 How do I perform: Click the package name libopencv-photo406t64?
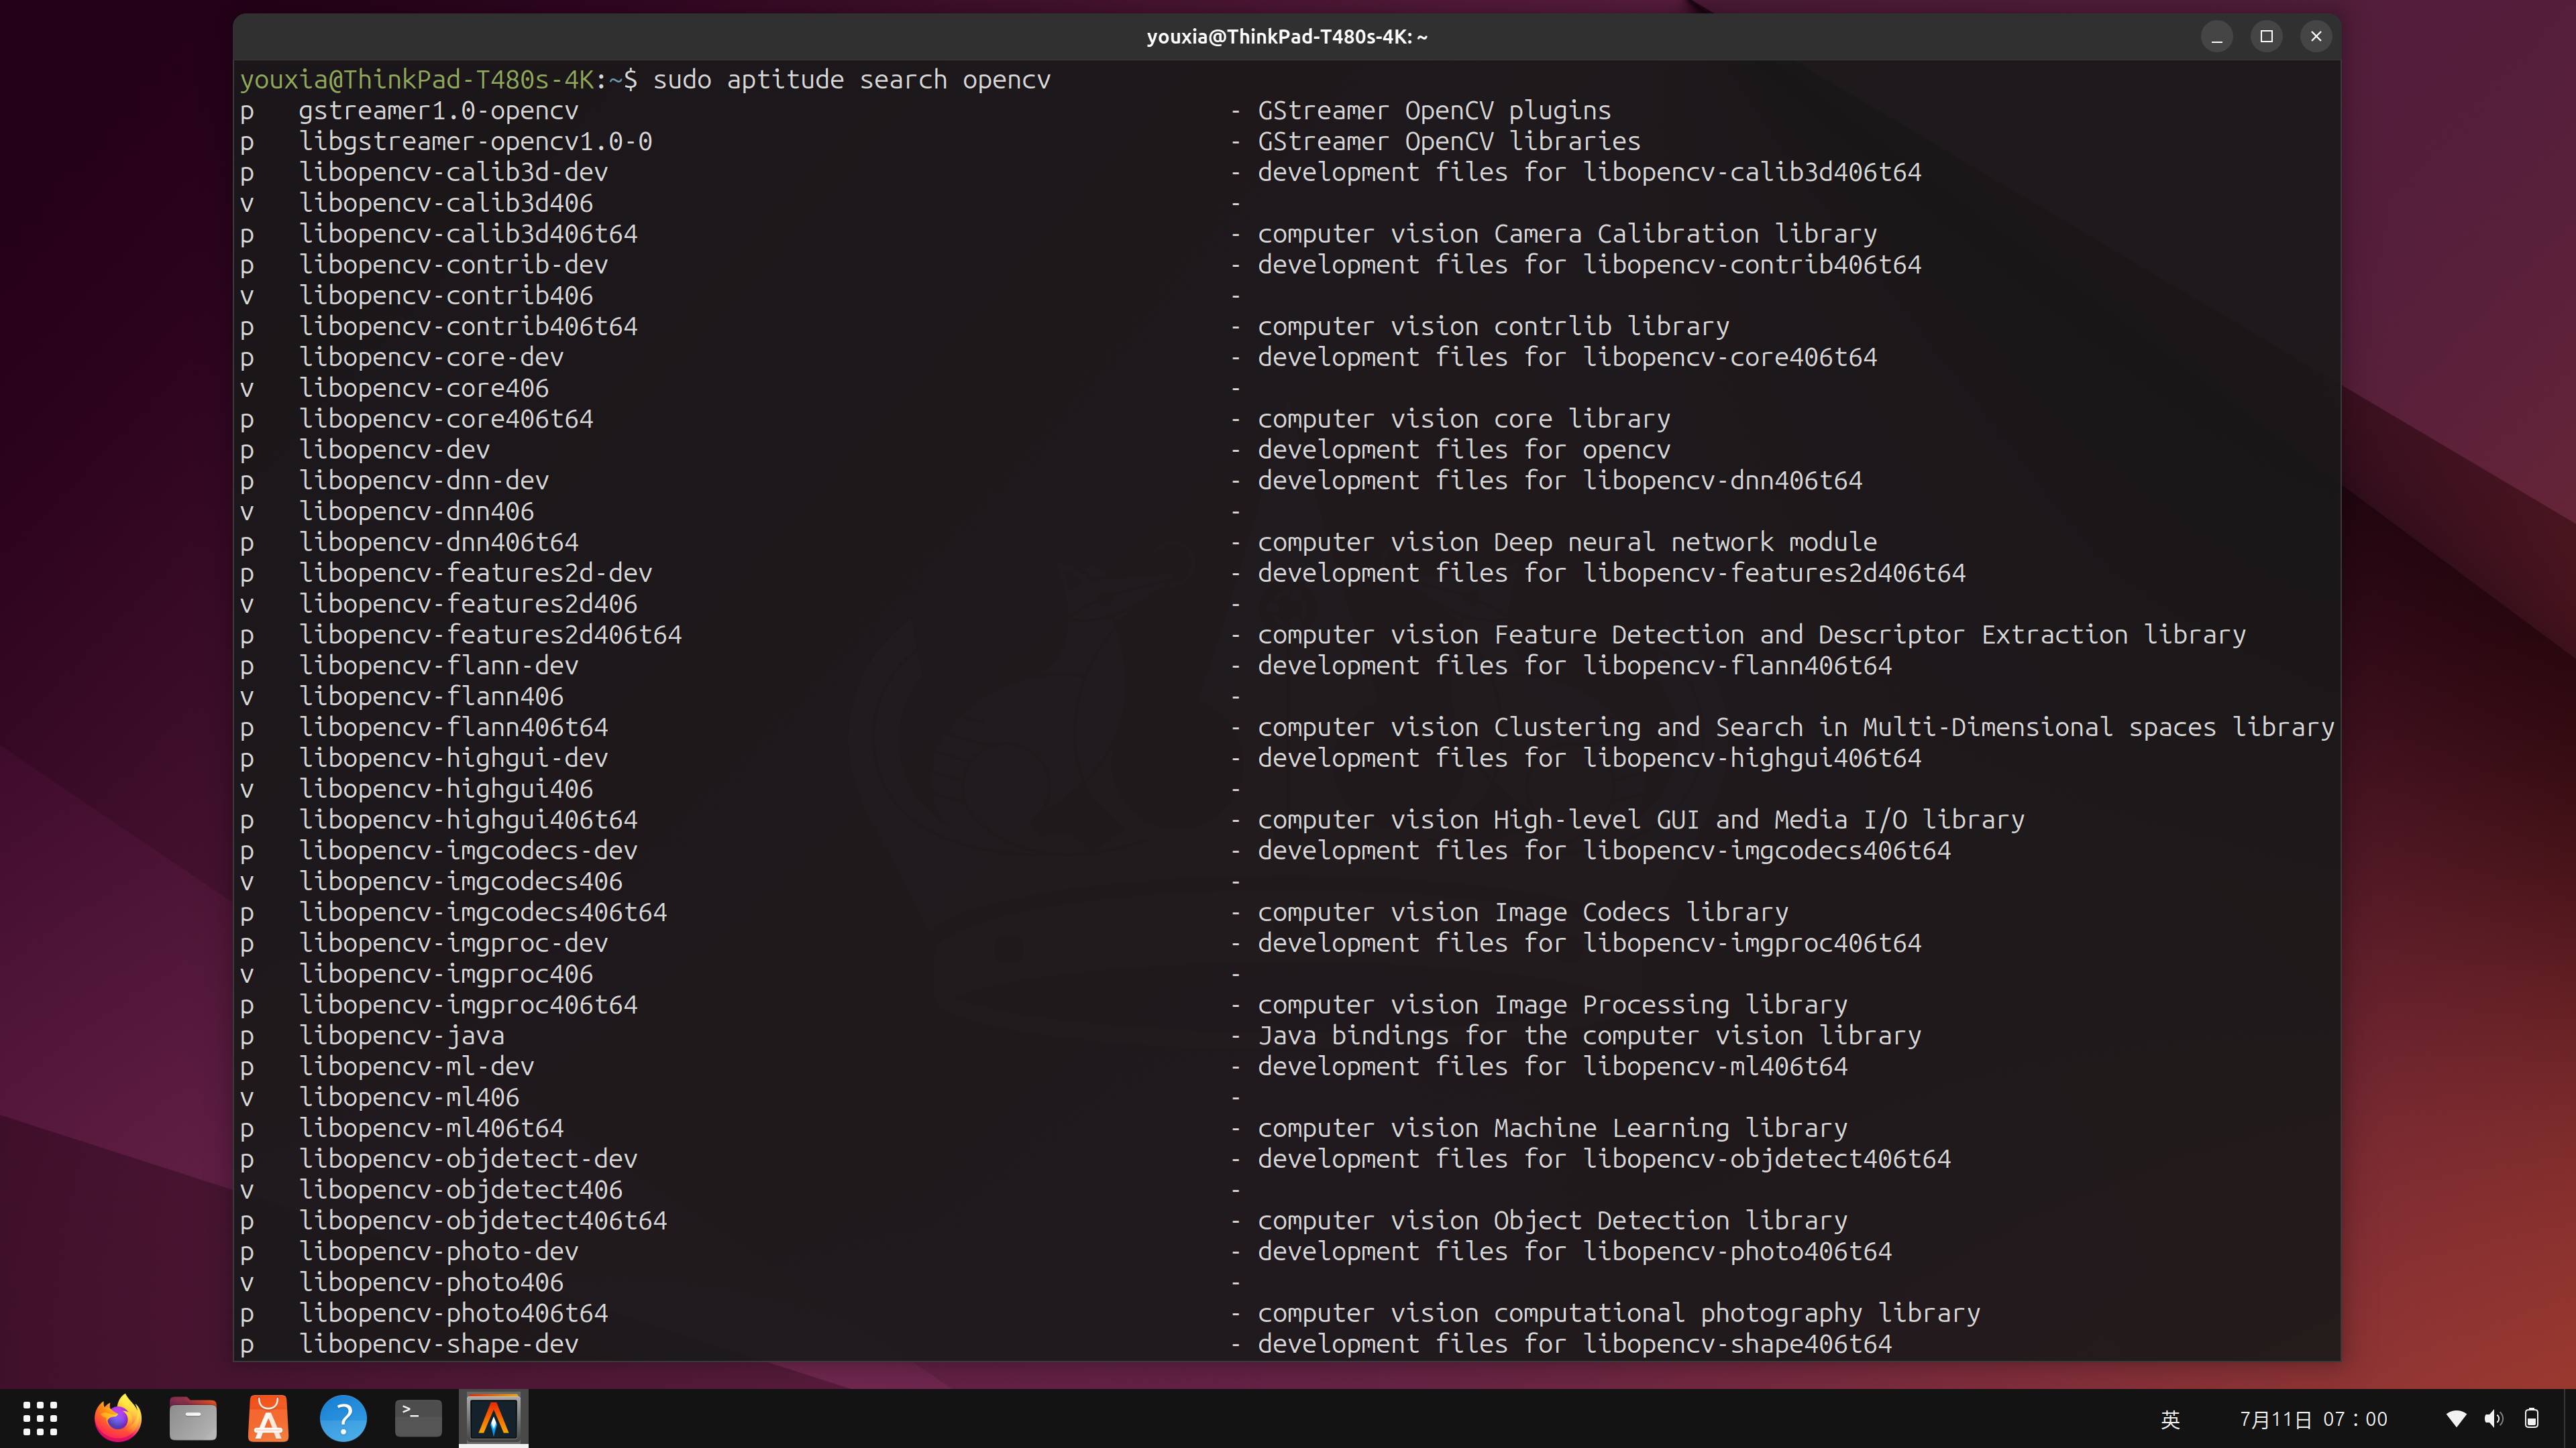tap(453, 1314)
